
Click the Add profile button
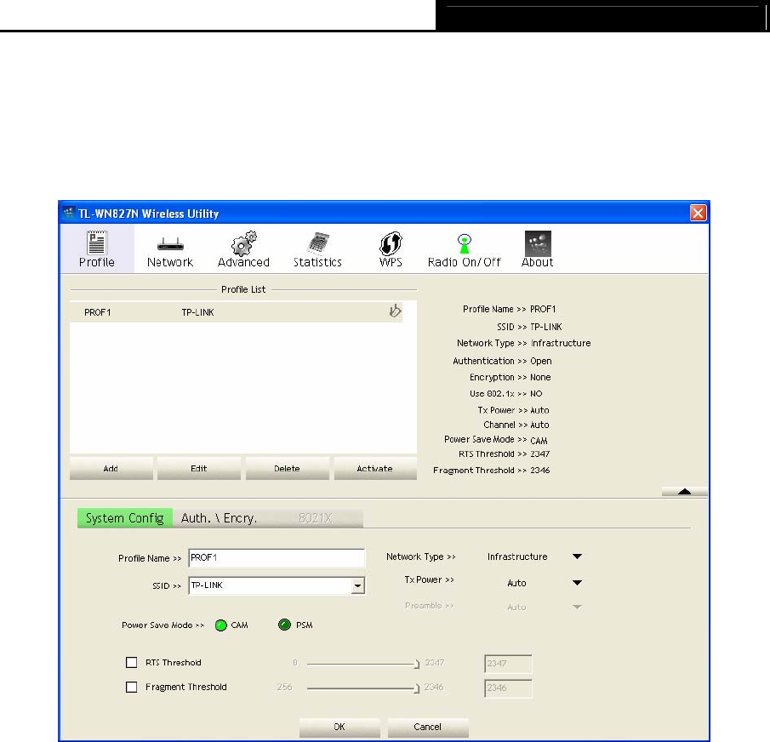(111, 469)
